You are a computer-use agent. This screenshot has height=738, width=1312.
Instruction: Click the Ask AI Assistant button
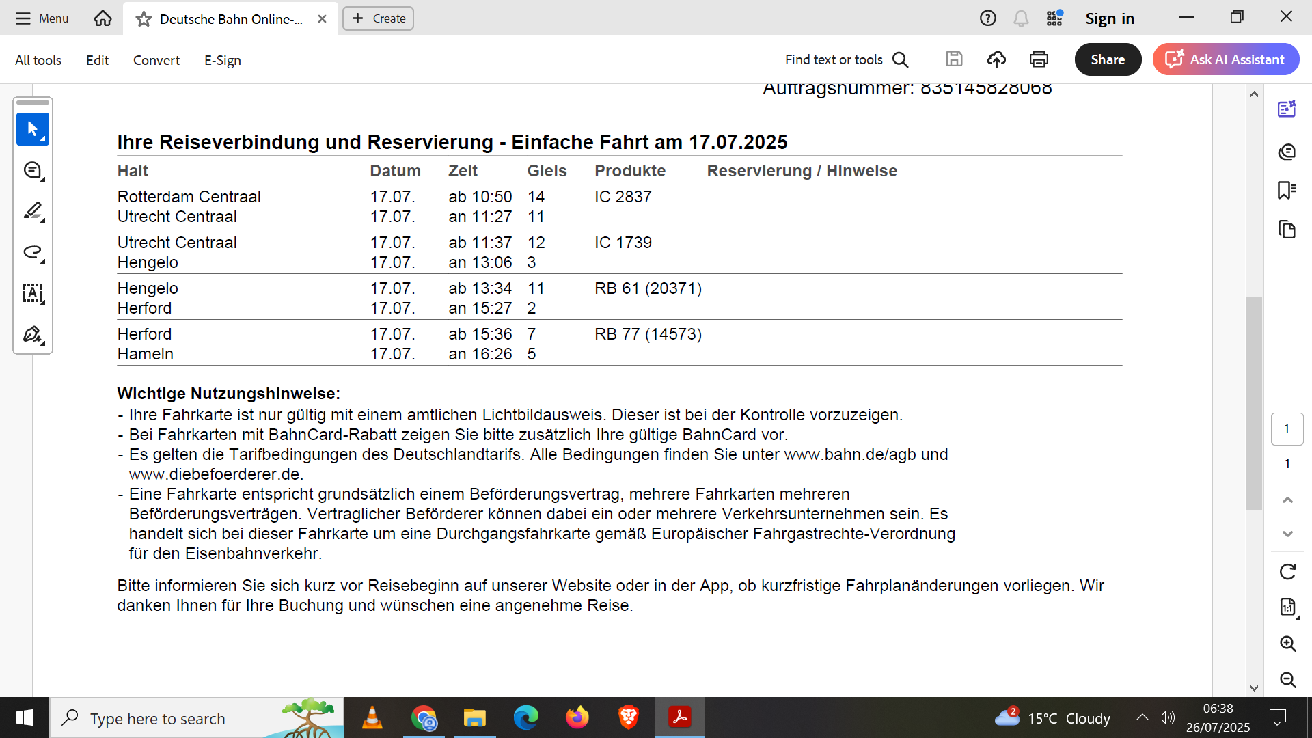pos(1226,59)
